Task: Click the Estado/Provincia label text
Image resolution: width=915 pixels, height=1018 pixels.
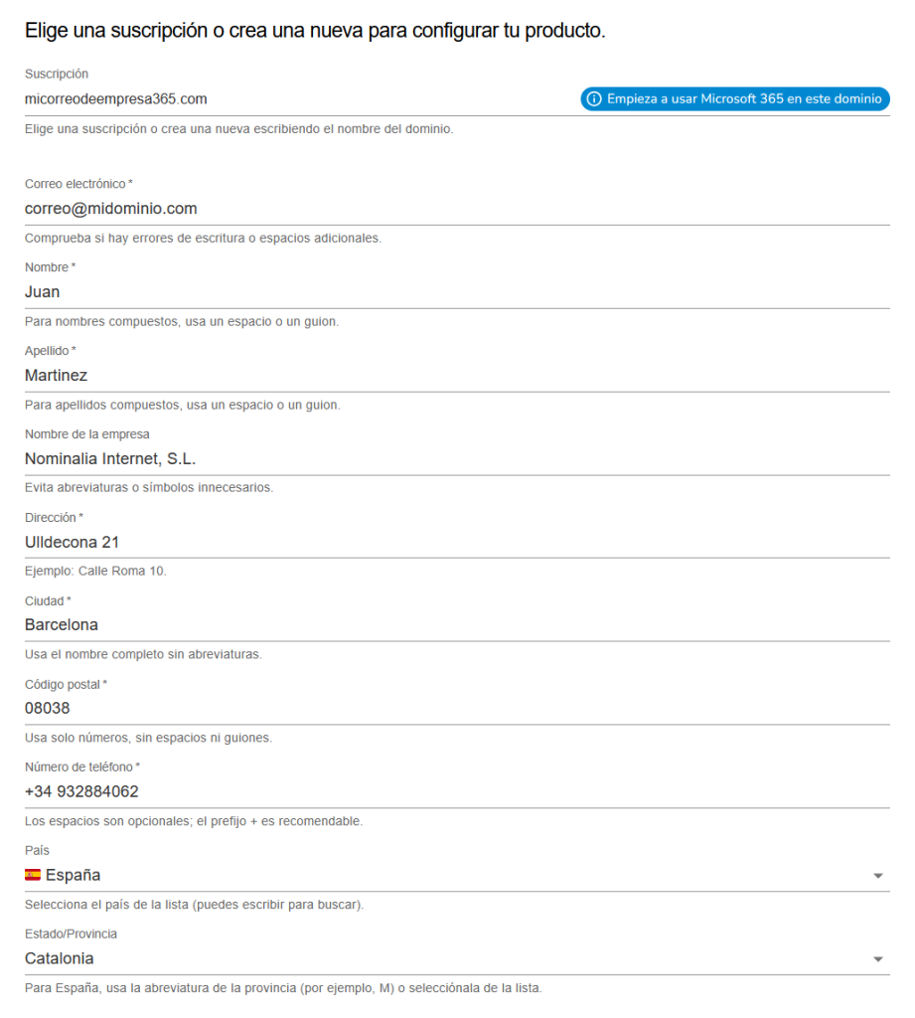Action: tap(71, 934)
